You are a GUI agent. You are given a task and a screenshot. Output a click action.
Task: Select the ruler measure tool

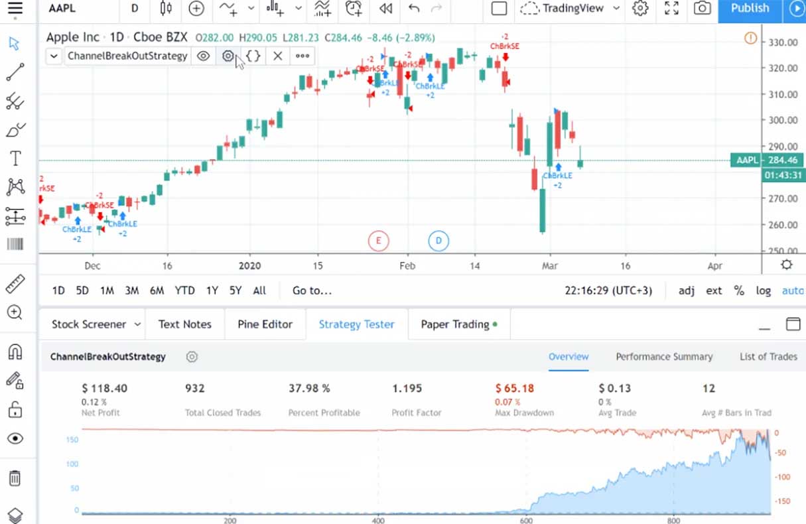click(15, 284)
